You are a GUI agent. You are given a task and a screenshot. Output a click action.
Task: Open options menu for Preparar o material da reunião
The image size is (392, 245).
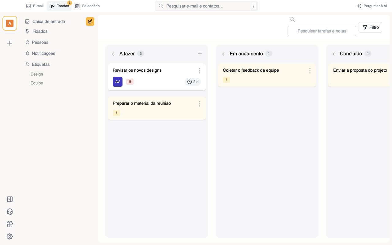pos(200,104)
